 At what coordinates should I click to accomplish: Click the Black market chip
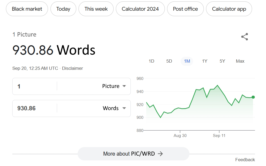point(27,9)
